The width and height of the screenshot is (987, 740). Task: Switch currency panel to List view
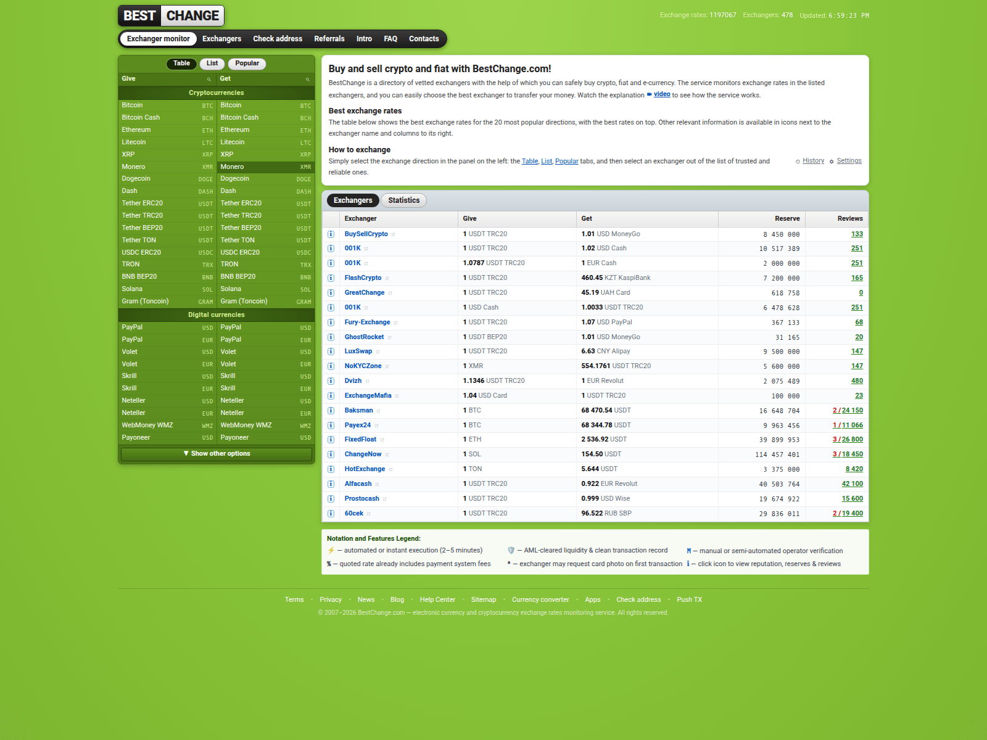pyautogui.click(x=212, y=64)
